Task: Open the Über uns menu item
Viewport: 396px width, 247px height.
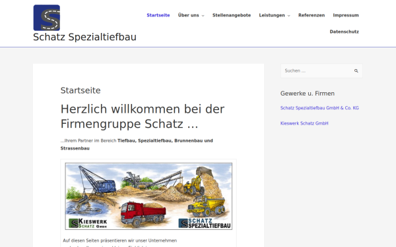Action: click(188, 15)
